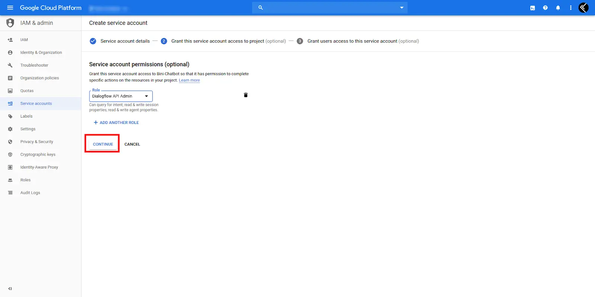The height and width of the screenshot is (297, 595).
Task: Click the IAM & admin shield icon
Action: (10, 23)
